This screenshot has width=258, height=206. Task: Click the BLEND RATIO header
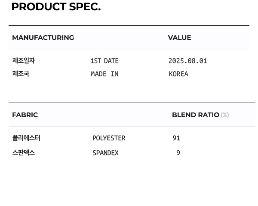tap(196, 115)
